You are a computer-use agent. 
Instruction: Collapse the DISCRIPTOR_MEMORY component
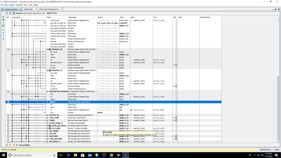48,91
